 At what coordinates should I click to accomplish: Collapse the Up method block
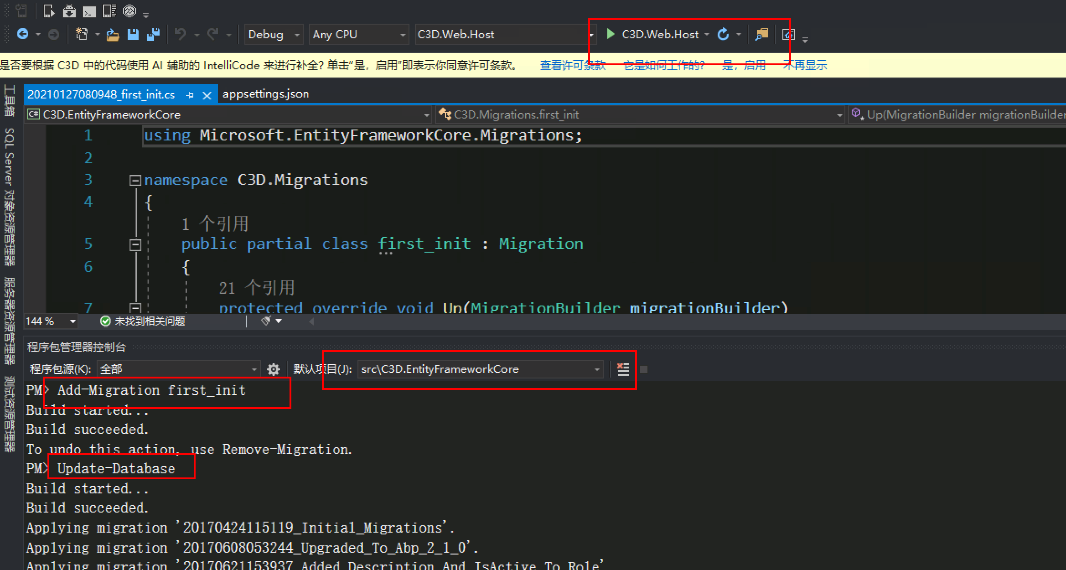[135, 308]
